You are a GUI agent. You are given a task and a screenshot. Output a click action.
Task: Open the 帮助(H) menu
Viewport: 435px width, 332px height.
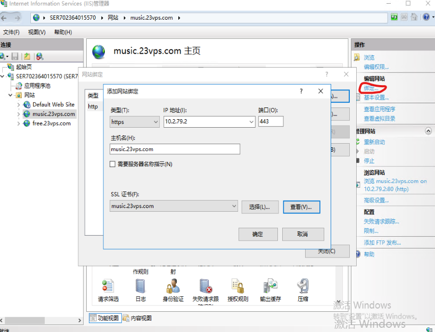[x=63, y=32]
